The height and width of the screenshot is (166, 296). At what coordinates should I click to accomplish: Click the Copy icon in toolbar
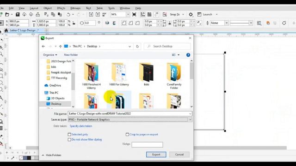coord(53,14)
